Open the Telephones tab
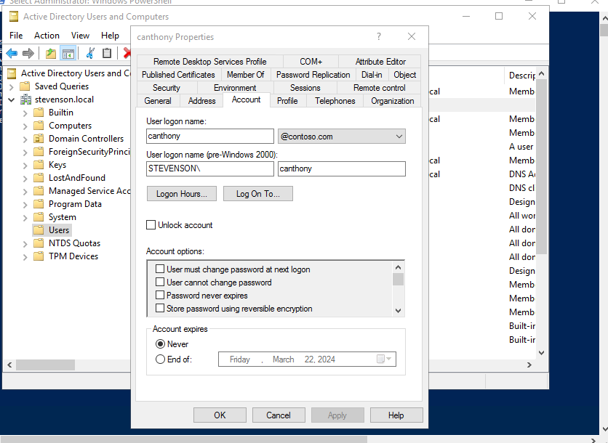The height and width of the screenshot is (443, 608). (x=335, y=101)
